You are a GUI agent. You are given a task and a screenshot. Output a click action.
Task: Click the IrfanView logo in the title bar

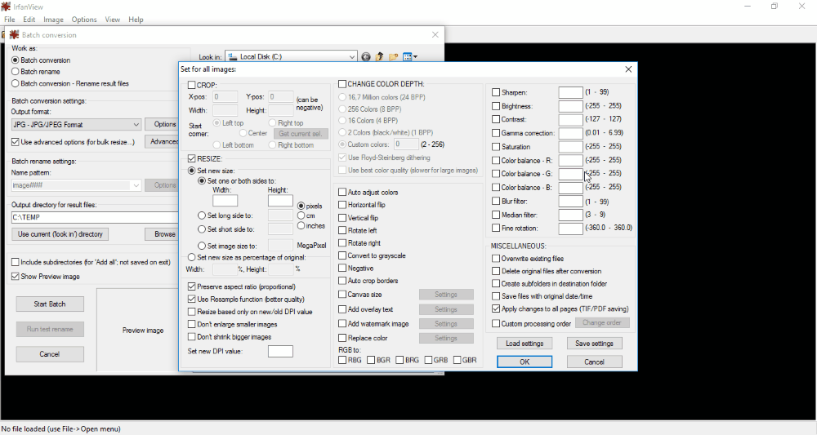coord(6,7)
